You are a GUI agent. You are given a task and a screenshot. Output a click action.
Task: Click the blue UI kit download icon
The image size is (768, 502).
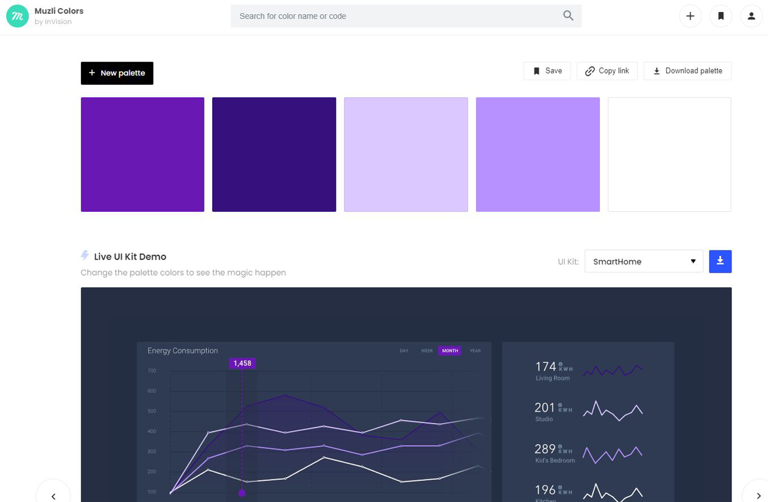[720, 261]
